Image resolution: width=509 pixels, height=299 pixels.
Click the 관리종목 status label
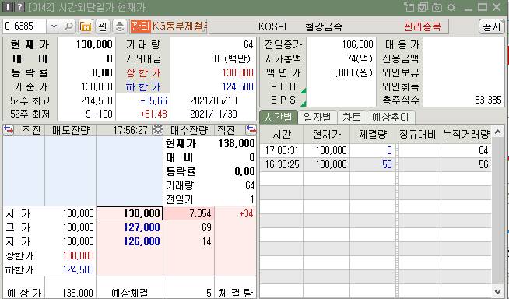click(423, 26)
